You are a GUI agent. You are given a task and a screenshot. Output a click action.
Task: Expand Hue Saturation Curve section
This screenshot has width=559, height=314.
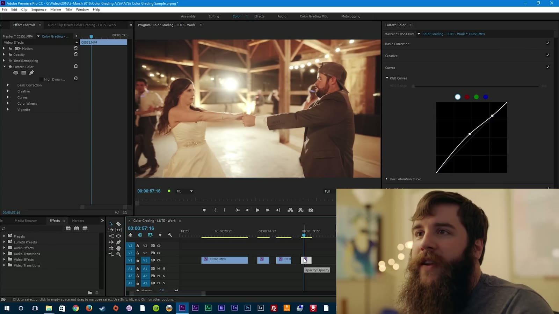tap(386, 179)
